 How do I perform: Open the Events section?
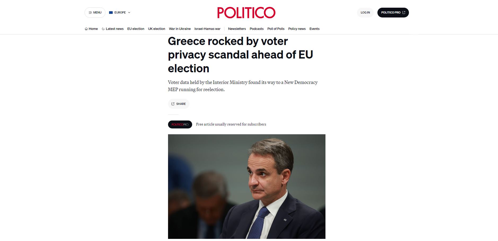[314, 29]
